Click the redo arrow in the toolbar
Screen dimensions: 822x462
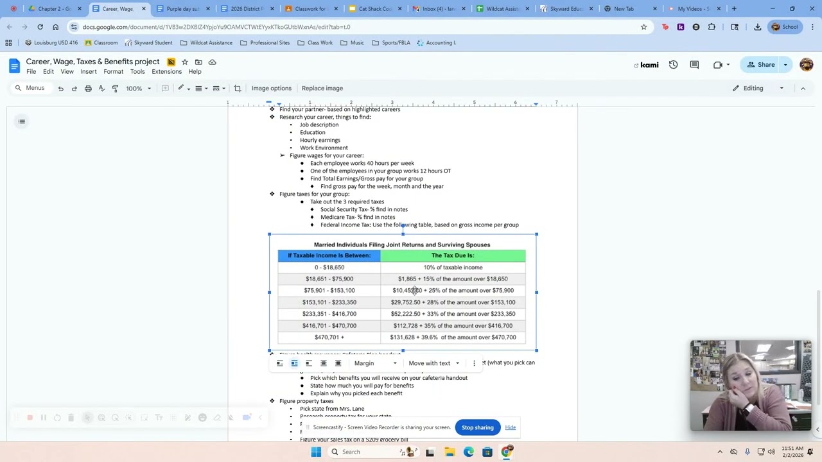point(74,89)
